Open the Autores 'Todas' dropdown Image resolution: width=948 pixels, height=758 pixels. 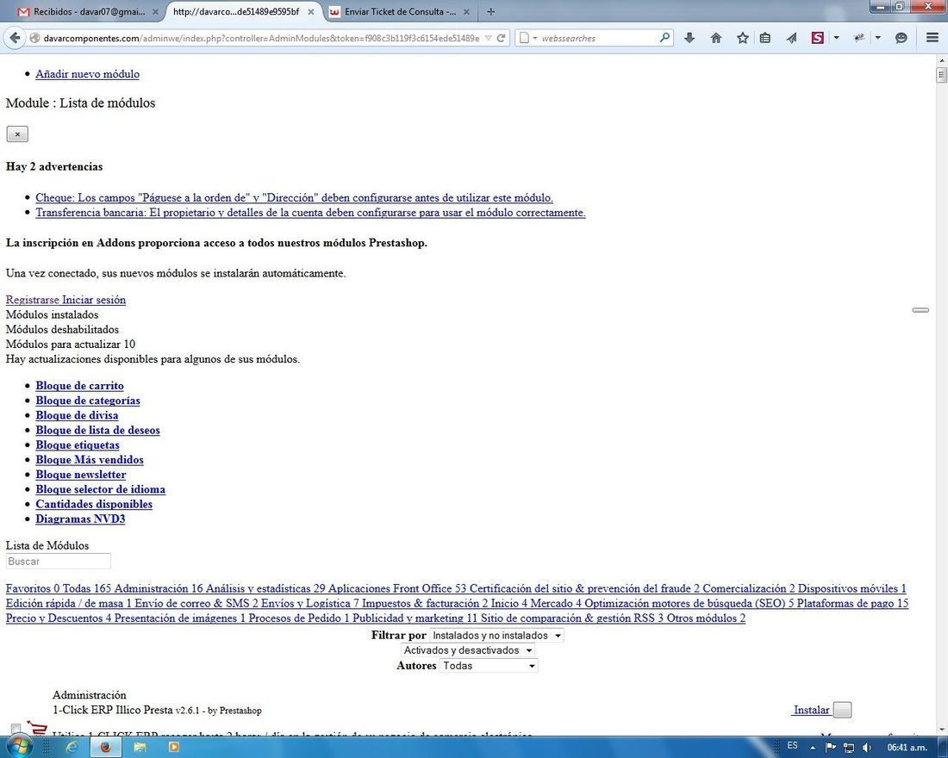pyautogui.click(x=488, y=666)
